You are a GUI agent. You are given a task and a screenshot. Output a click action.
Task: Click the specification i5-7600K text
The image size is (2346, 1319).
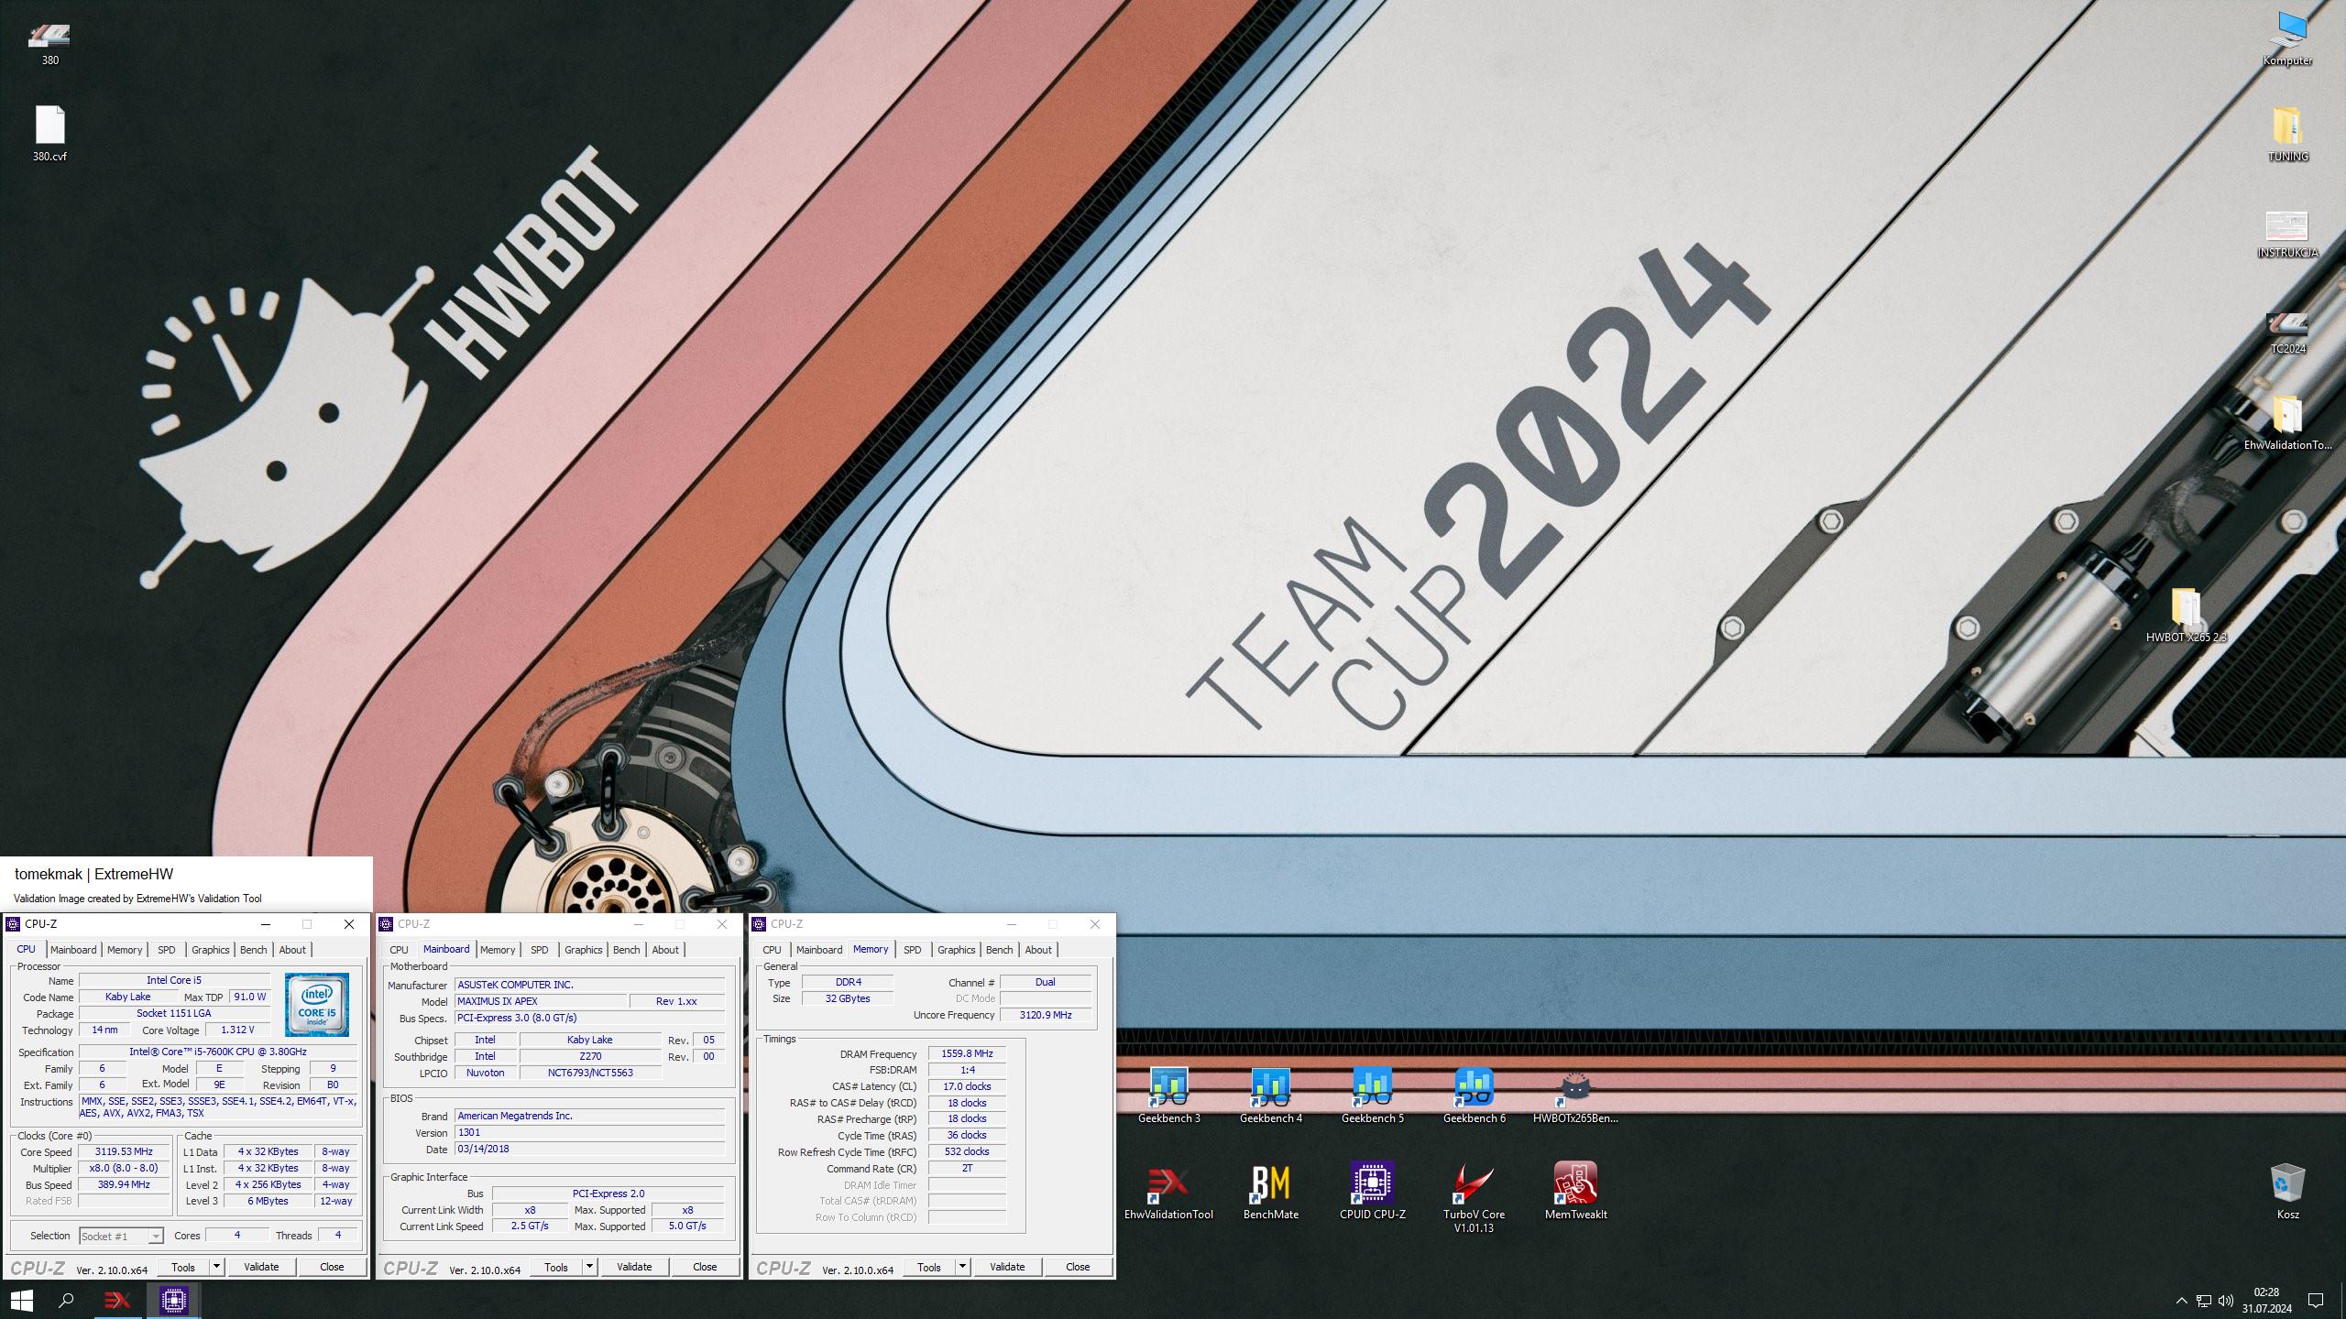[x=218, y=1052]
